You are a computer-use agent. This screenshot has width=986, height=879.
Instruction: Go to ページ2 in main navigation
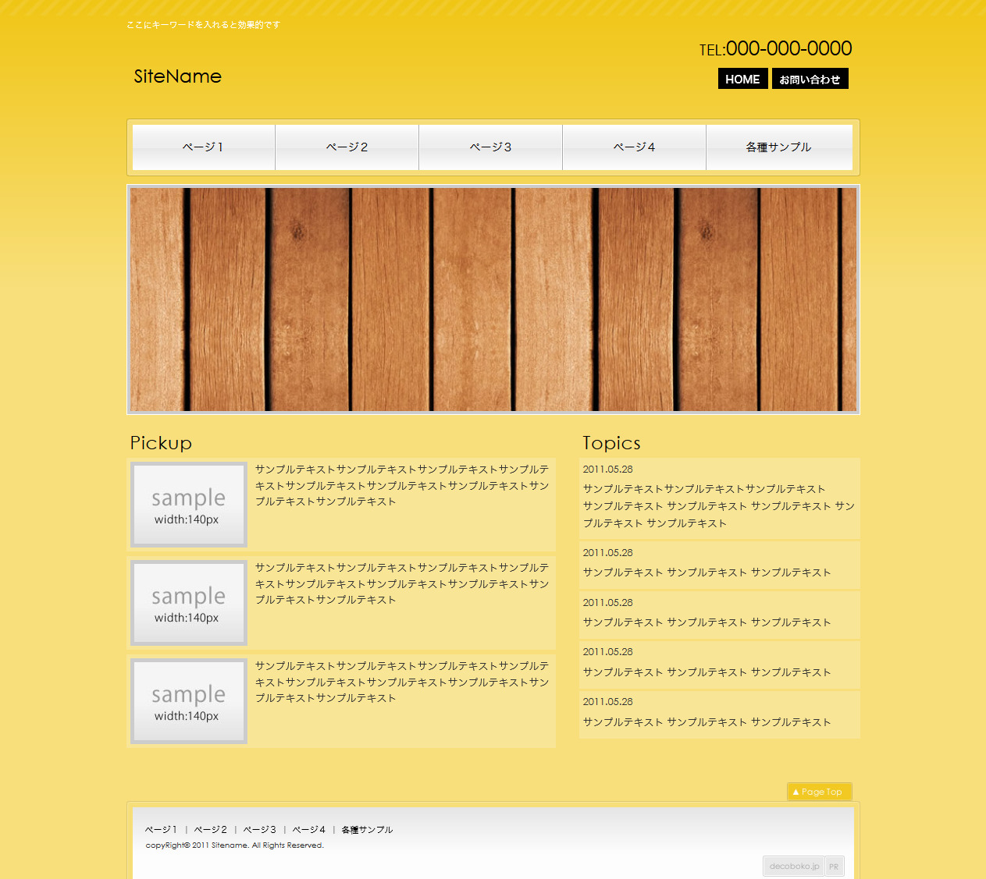347,147
